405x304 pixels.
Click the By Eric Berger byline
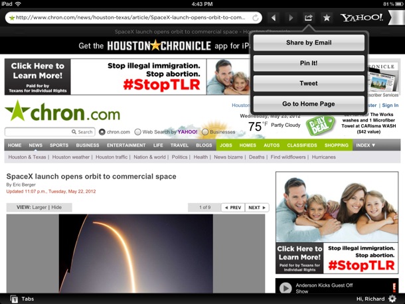(21, 185)
